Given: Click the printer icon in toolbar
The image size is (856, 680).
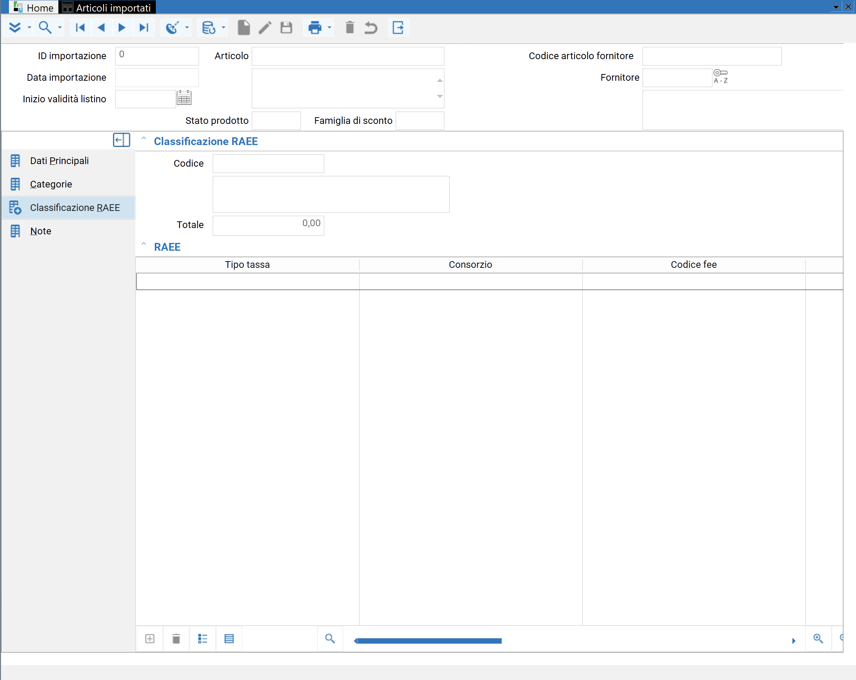Looking at the screenshot, I should tap(315, 28).
